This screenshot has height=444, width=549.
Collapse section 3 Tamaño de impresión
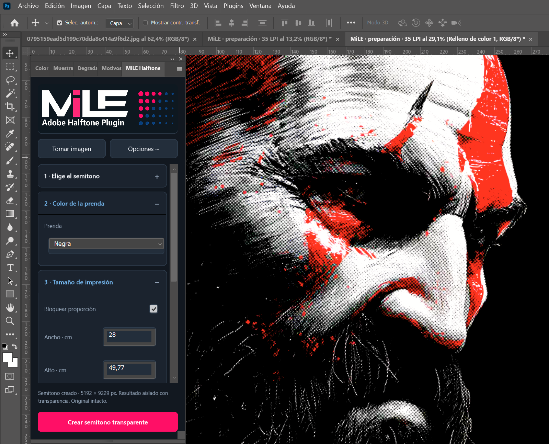tap(102, 282)
